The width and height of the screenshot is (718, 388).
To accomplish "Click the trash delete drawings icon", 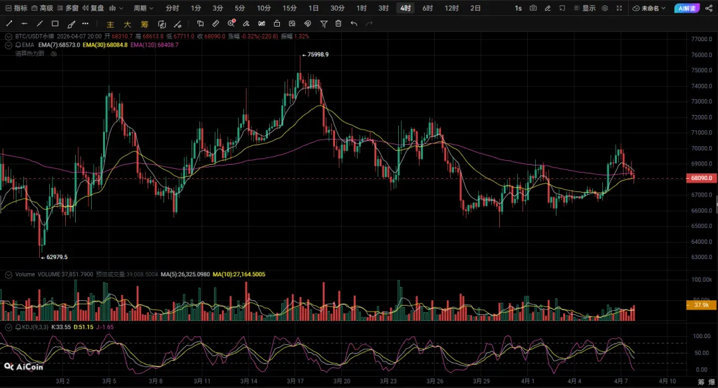I will 338,23.
